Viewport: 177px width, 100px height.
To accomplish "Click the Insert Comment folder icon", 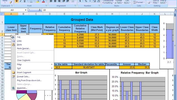I will pyautogui.click(x=14, y=72).
